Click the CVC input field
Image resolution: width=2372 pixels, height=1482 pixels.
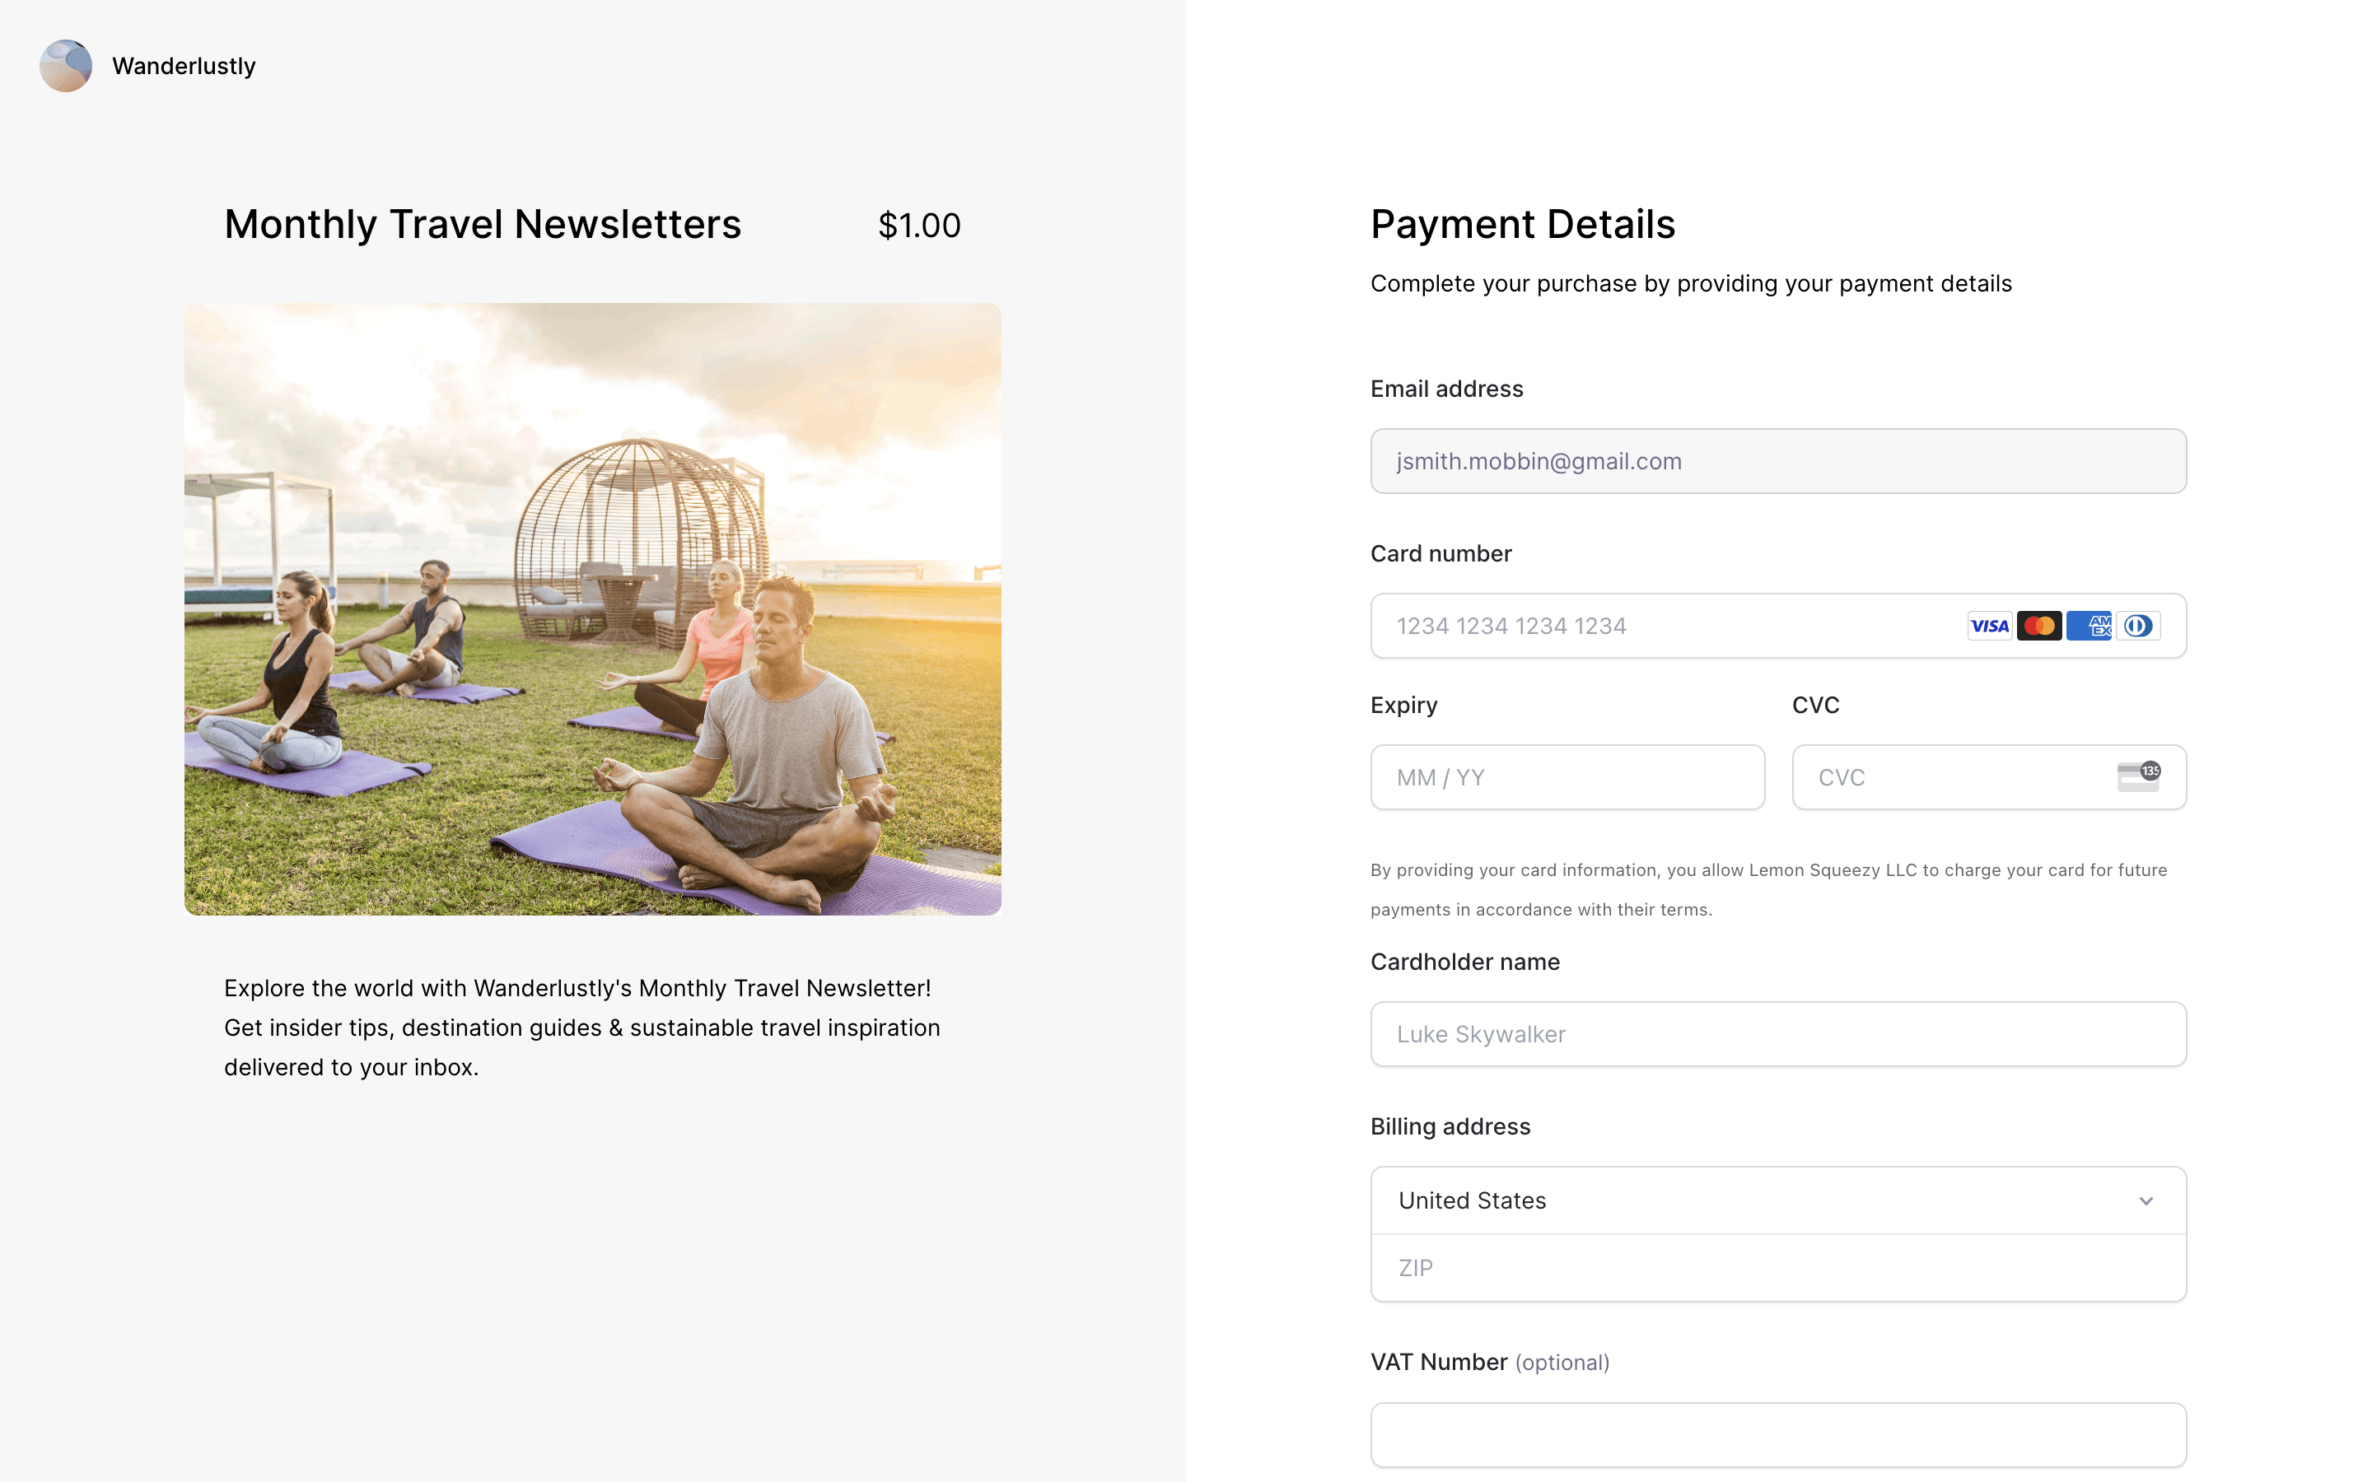(x=1950, y=777)
